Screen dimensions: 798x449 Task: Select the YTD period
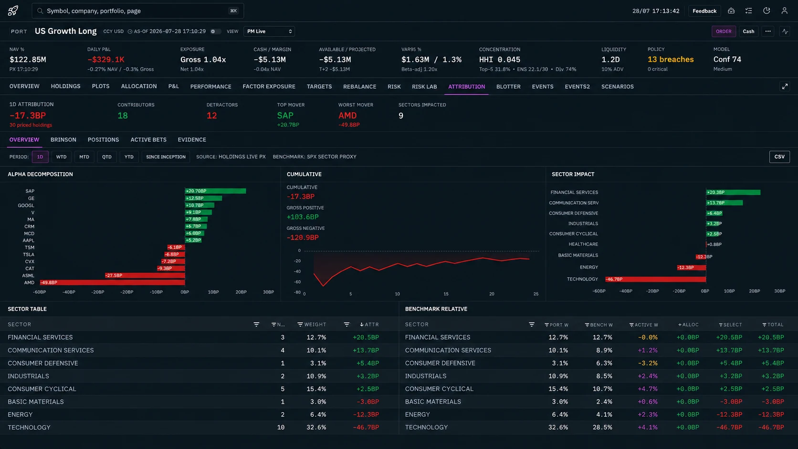click(129, 157)
